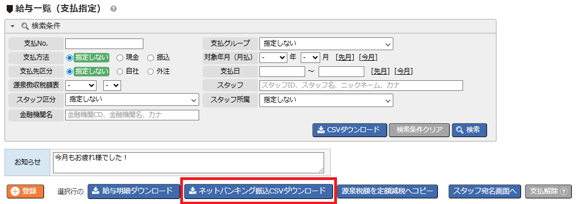Select 指定しない for 支払方法
Viewport: 583px width, 204px height.
[69, 57]
